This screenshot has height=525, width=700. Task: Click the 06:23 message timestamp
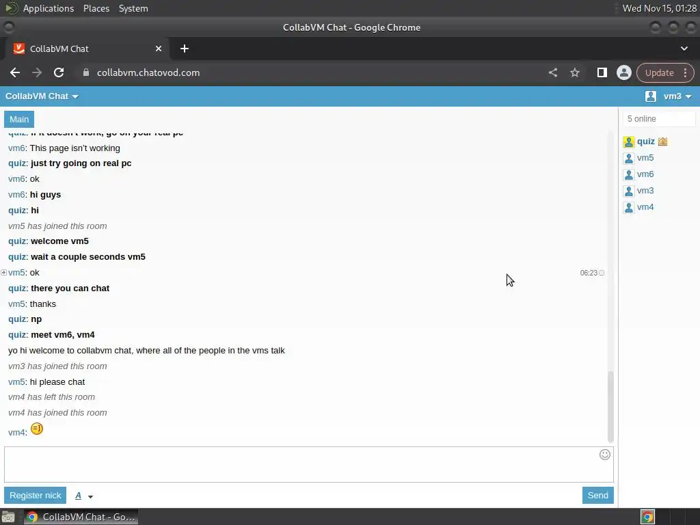(x=589, y=273)
